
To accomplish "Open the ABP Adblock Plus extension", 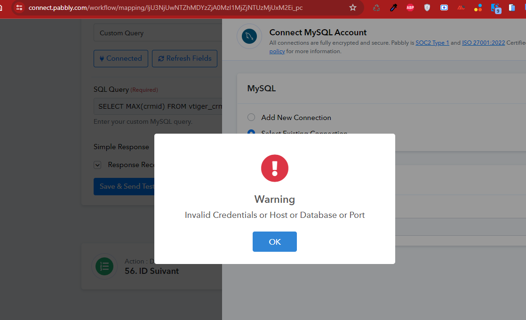I will [x=410, y=8].
